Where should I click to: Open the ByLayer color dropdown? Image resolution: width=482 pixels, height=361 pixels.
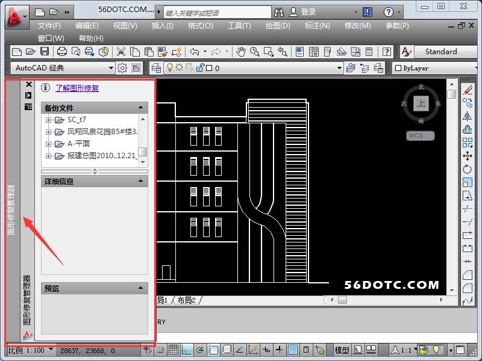(434, 68)
